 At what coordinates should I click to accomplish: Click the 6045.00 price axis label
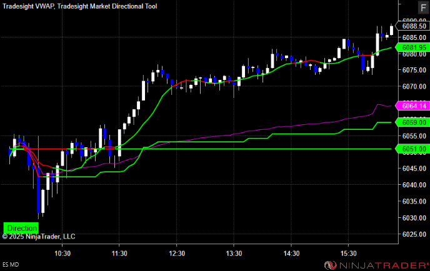point(414,169)
